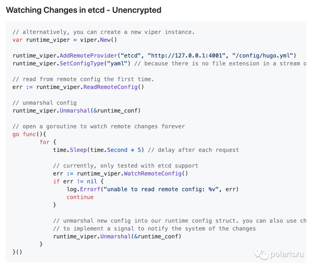Click the log.Errorf statement

pos(153,189)
